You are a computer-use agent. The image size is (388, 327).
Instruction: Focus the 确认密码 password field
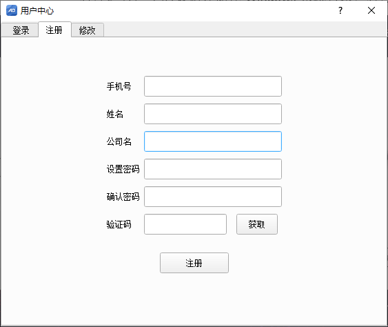213,197
